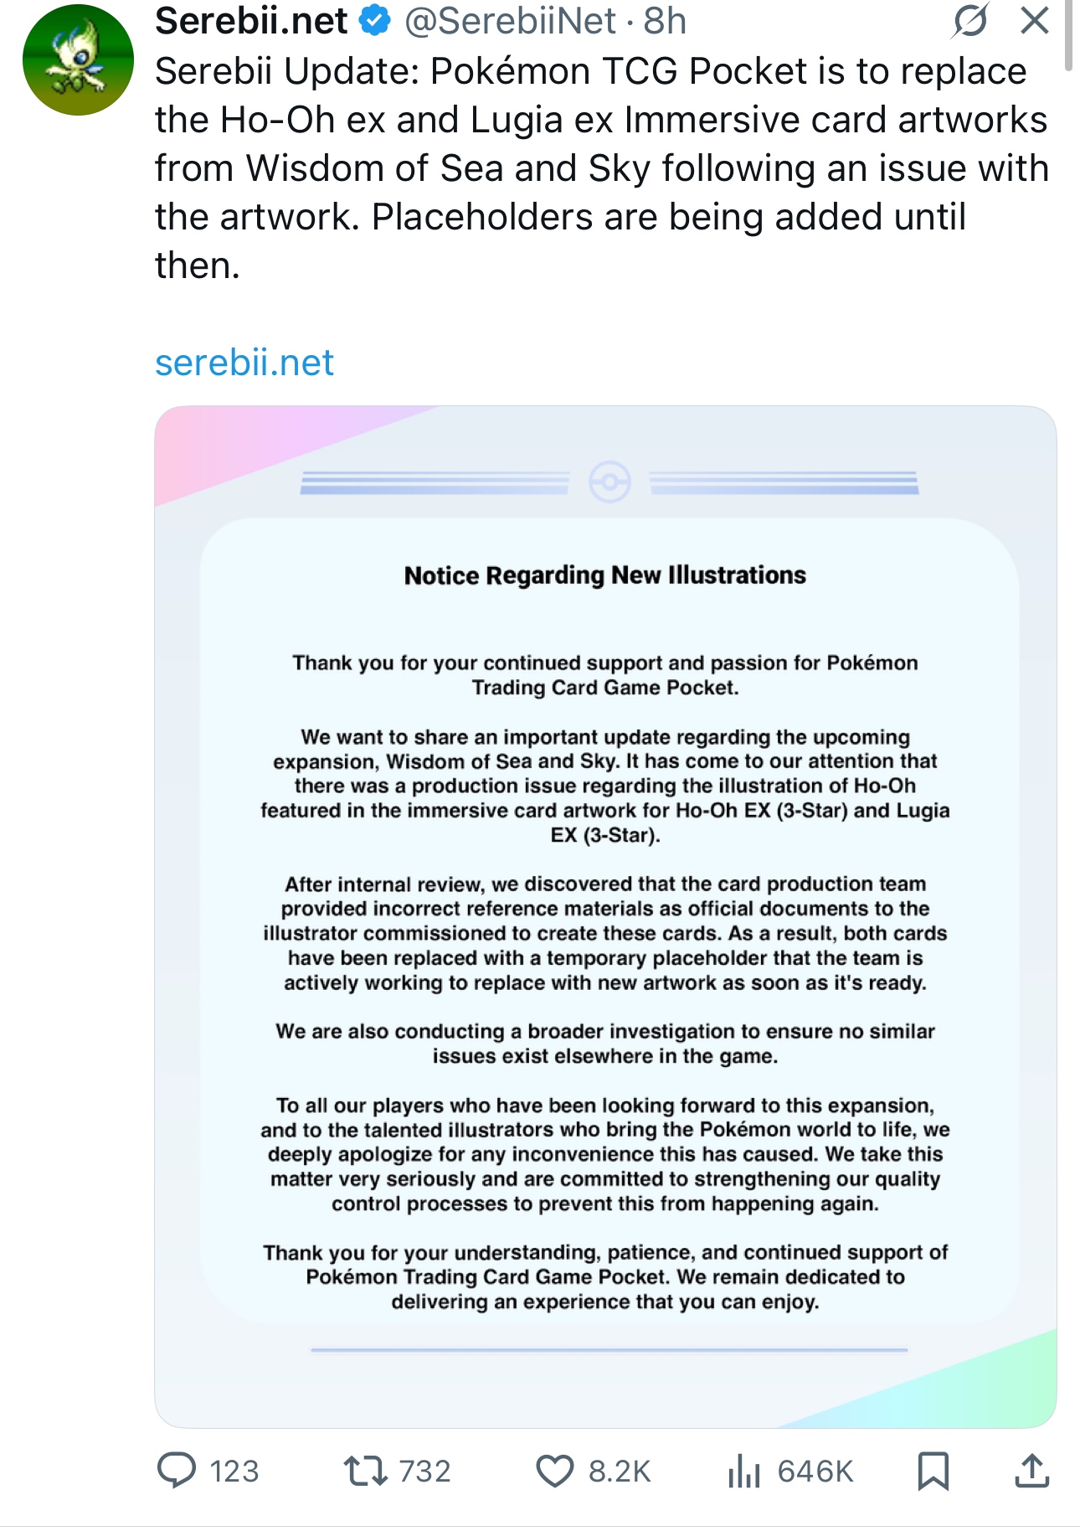This screenshot has width=1080, height=1531.
Task: Open the serebii.net link
Action: click(x=244, y=363)
